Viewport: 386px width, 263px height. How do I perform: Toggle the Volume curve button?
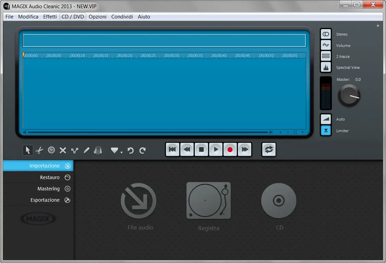coord(326,45)
